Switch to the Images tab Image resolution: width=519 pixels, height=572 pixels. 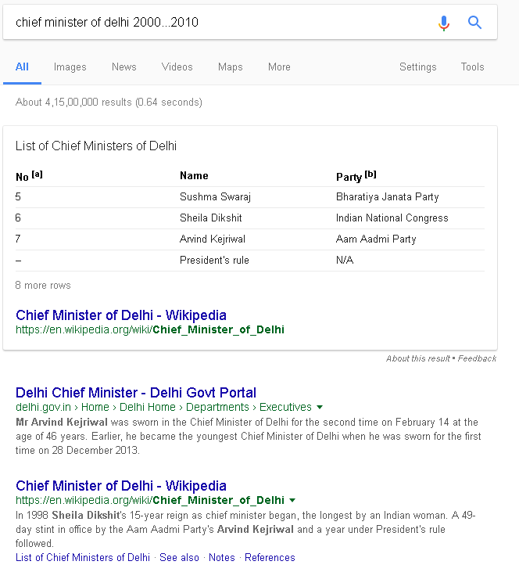70,67
